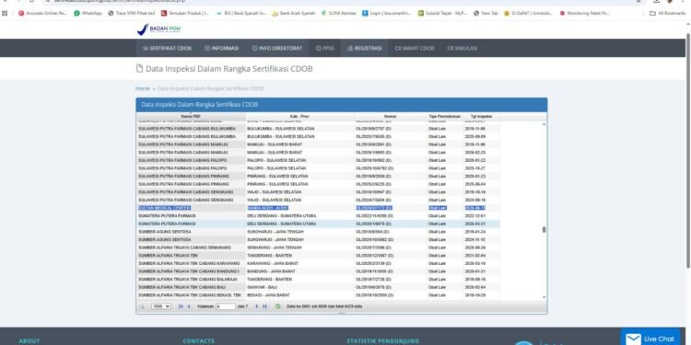Open Monitoring Paket bookmark

[x=584, y=13]
